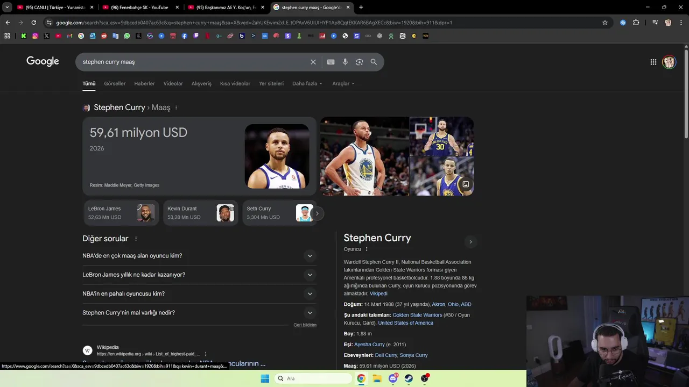Open Steam from the taskbar
Screen dimensions: 689x387
pyautogui.click(x=409, y=378)
